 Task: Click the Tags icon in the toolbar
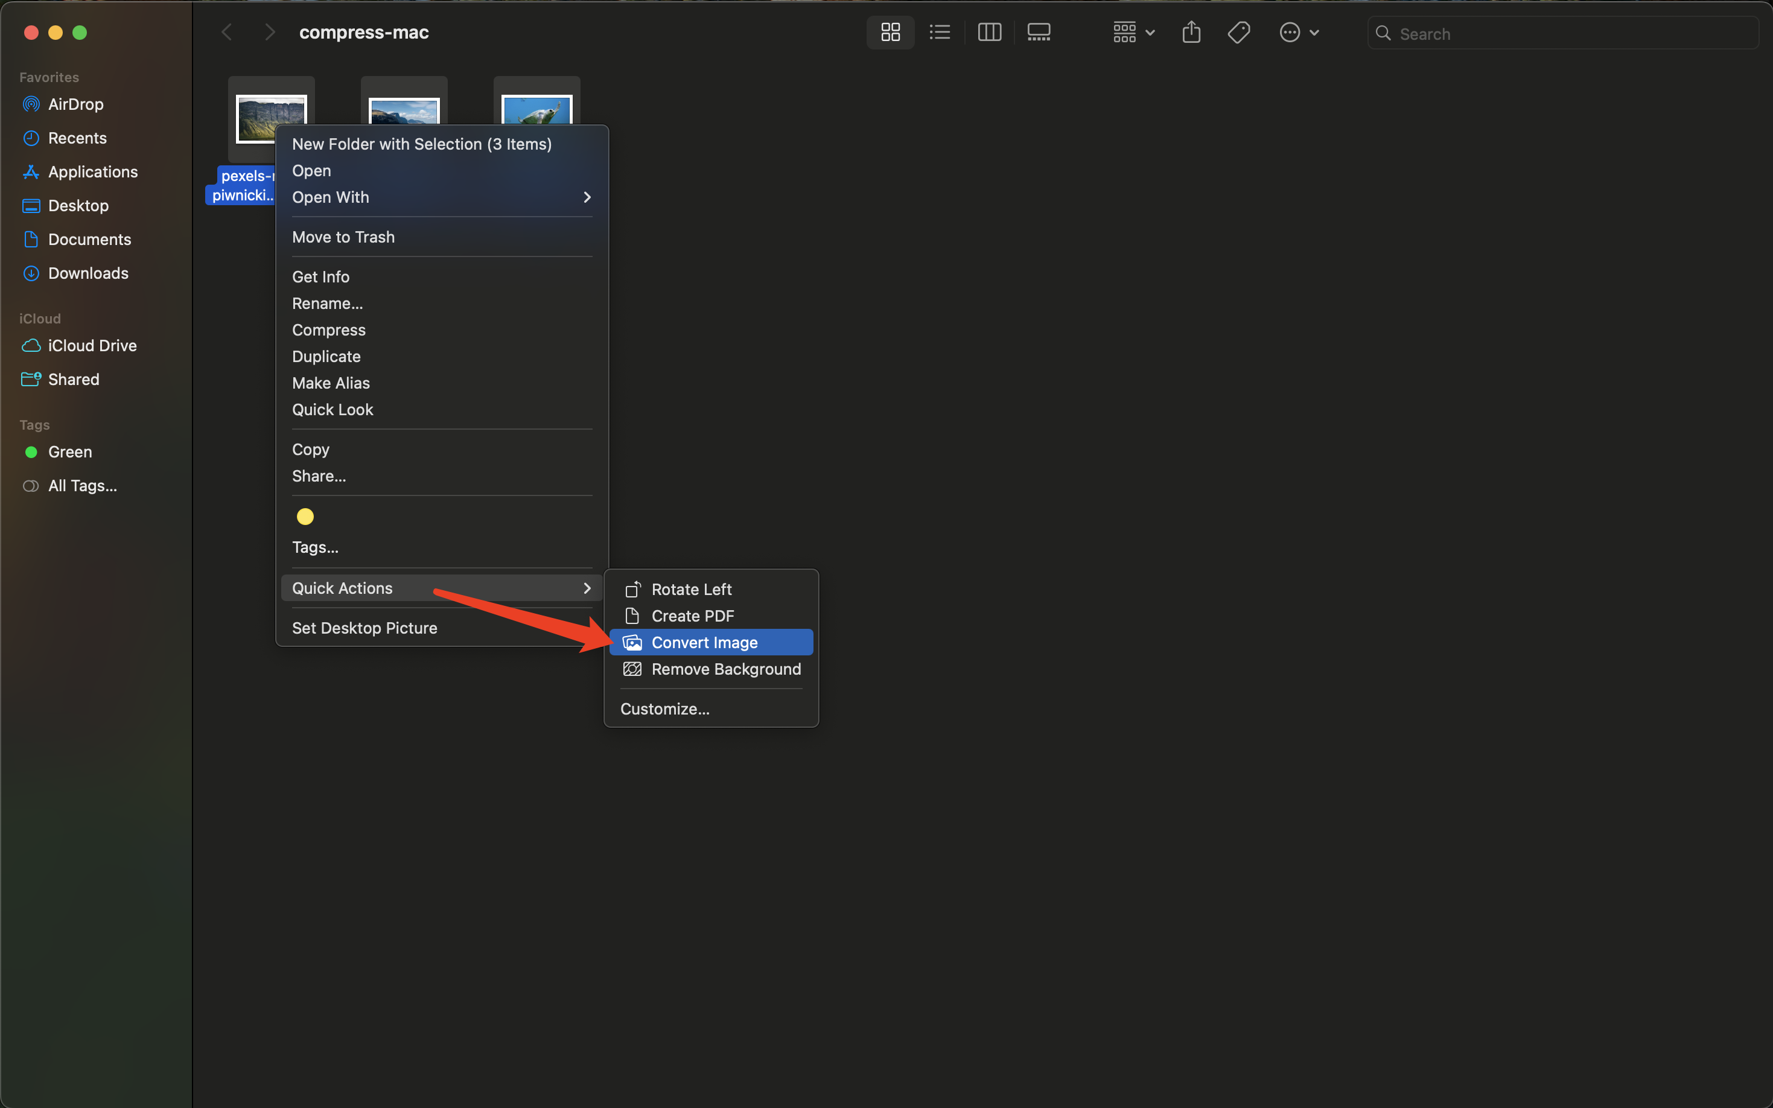[1238, 31]
